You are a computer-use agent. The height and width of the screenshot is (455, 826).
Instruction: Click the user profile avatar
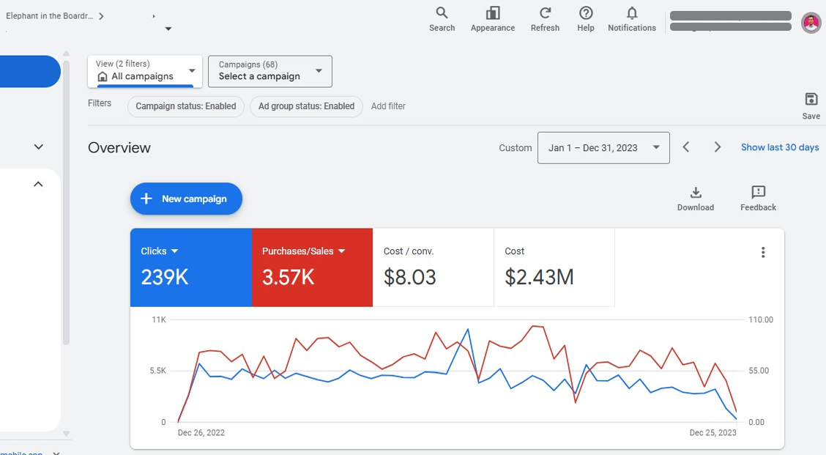811,23
